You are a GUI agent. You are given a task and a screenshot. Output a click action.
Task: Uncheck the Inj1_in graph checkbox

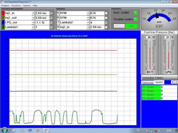tap(51, 13)
